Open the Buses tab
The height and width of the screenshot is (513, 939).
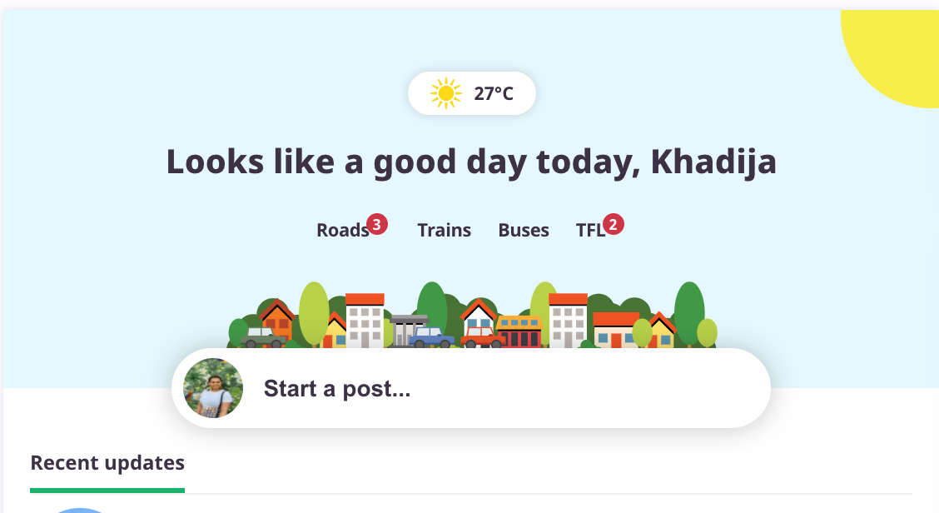pos(524,230)
